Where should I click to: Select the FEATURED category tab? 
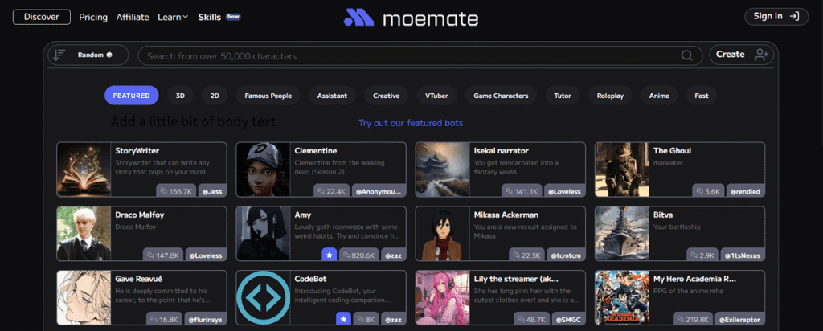[x=132, y=96]
